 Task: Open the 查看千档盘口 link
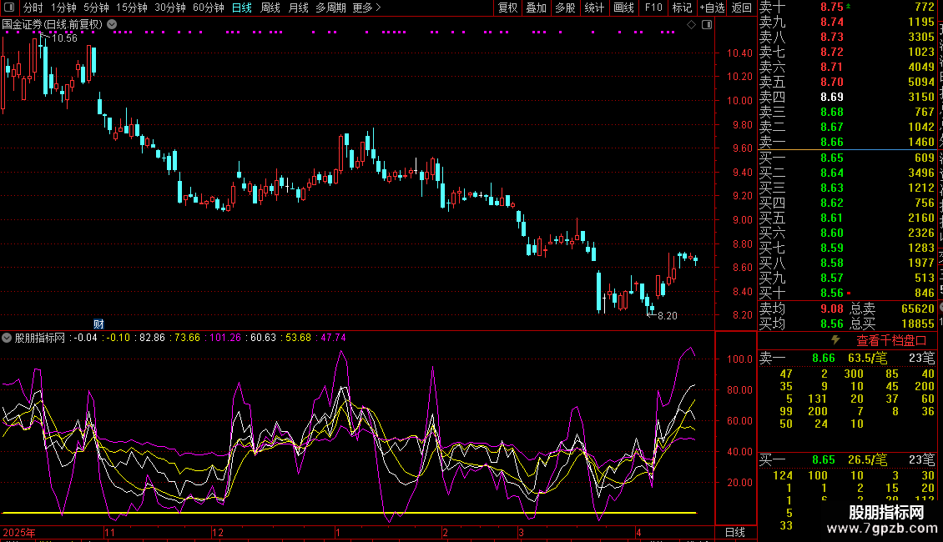coord(891,341)
